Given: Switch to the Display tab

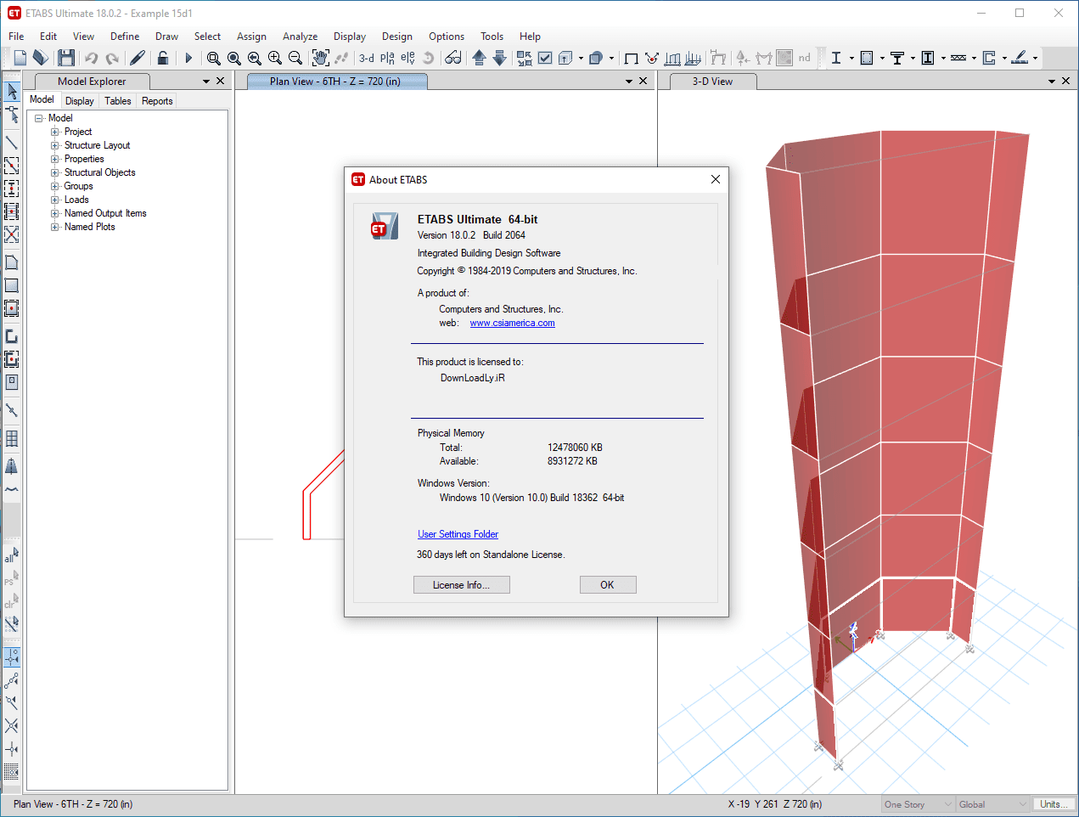Looking at the screenshot, I should [x=80, y=101].
